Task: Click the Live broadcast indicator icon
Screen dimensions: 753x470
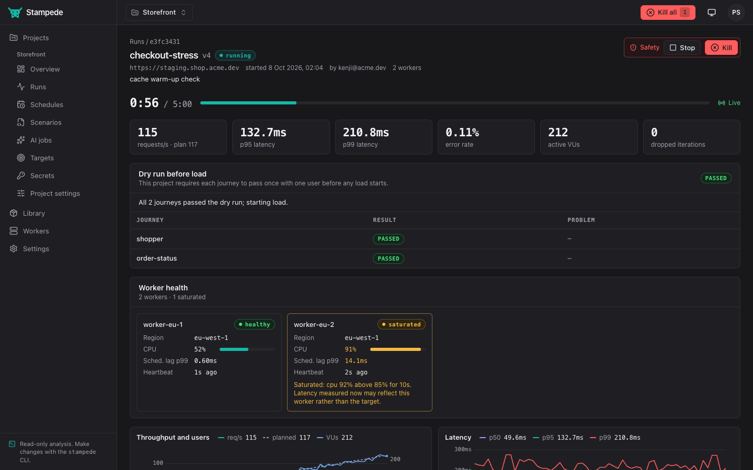Action: pos(722,103)
